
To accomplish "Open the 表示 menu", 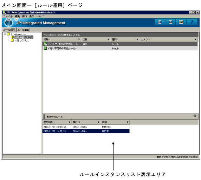I will (x=32, y=16).
